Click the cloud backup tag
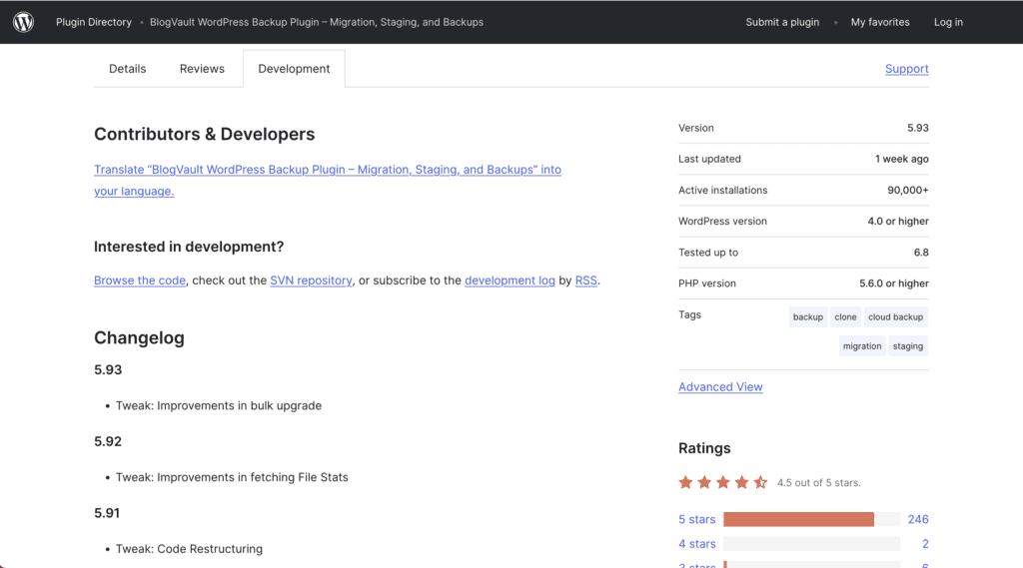 (x=895, y=316)
